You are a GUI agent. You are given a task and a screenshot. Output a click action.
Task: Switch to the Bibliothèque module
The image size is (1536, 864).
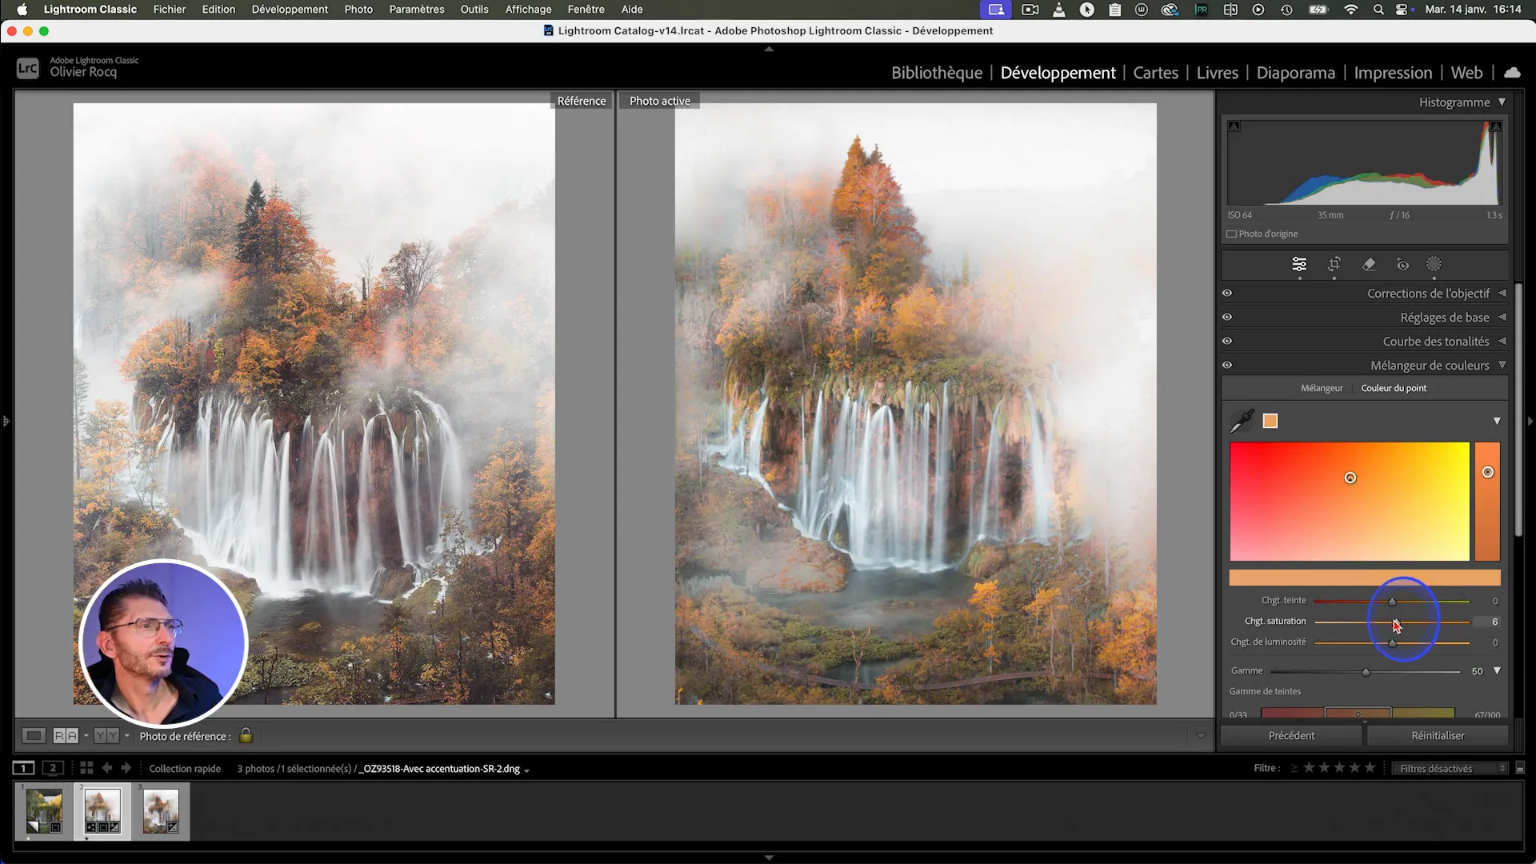click(936, 73)
